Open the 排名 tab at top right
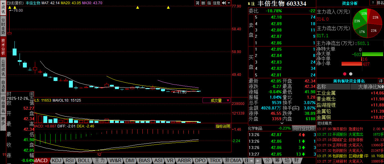384x164 pixels. click(380, 3)
